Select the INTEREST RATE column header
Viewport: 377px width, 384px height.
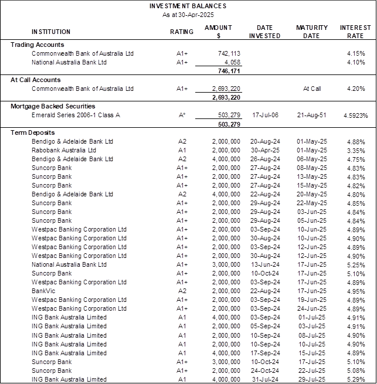click(355, 32)
